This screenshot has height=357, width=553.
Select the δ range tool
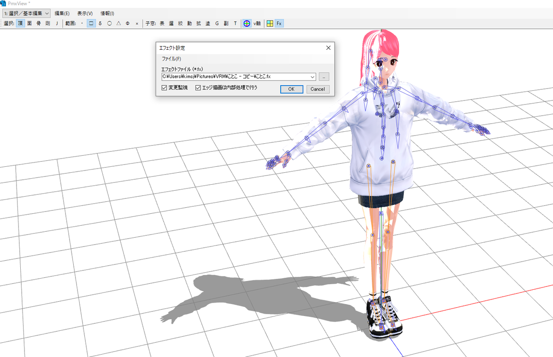(x=100, y=23)
